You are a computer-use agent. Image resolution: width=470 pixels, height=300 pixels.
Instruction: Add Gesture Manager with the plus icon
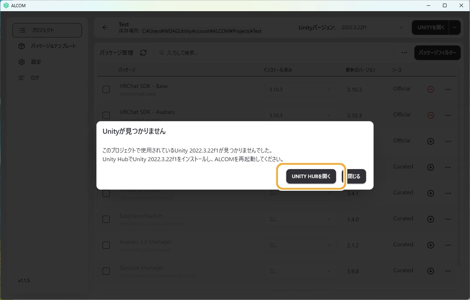pyautogui.click(x=430, y=271)
